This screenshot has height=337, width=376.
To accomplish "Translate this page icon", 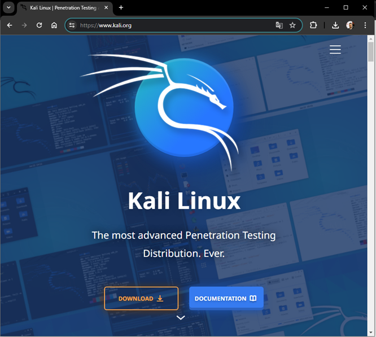I will (279, 25).
